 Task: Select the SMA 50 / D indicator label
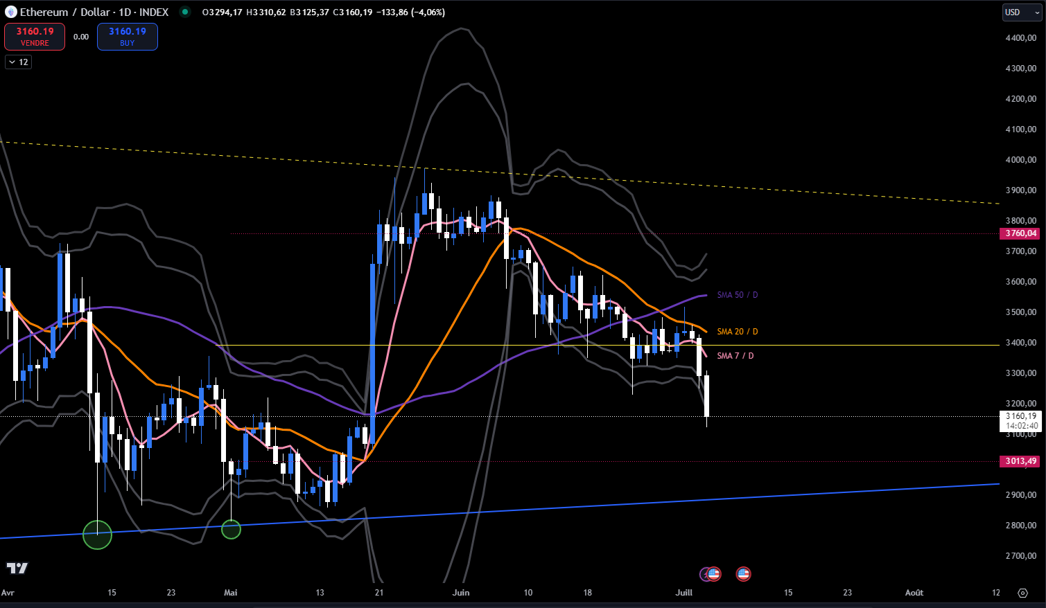pos(737,294)
